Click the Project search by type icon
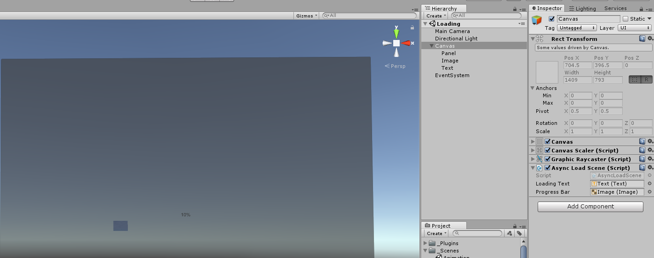Screen dimensions: 654x258 tap(510, 233)
